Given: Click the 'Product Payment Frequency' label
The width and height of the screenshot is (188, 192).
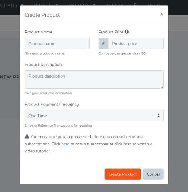Looking at the screenshot, I should point(52,104).
